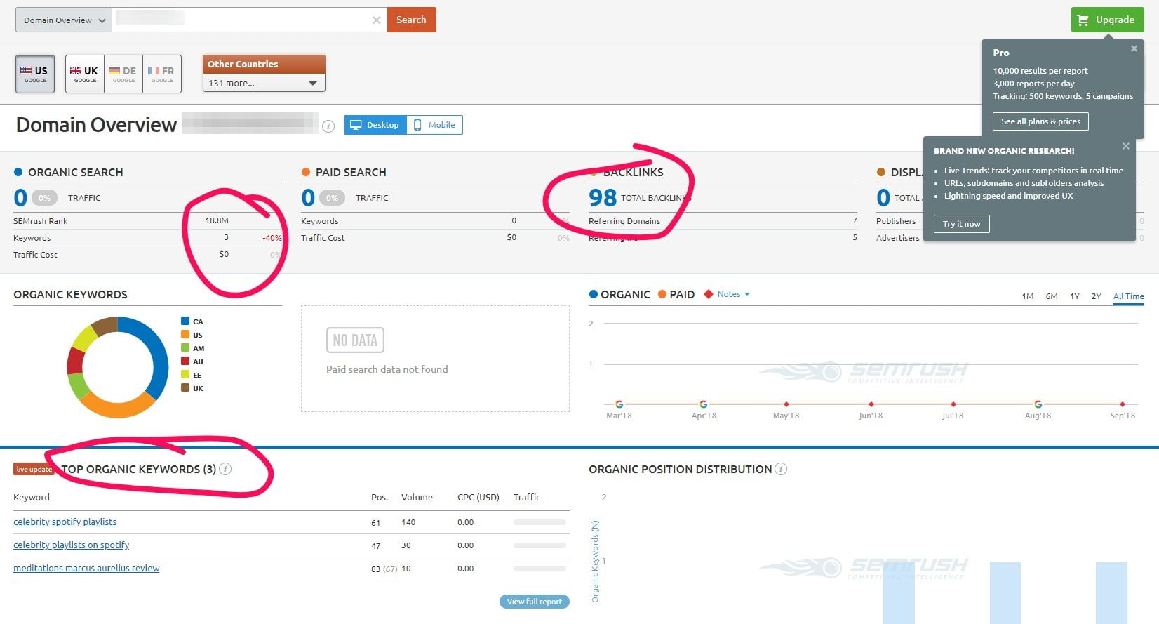1159x624 pixels.
Task: Click the CA blue legend swatch
Action: 185,321
